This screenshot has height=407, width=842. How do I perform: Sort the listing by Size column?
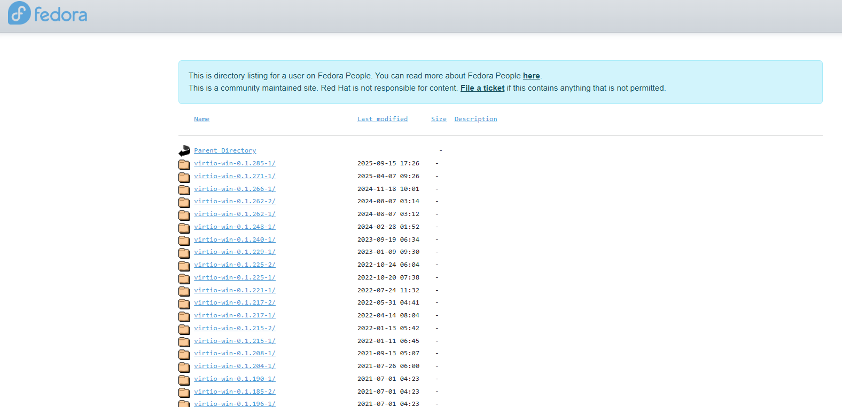[x=439, y=119]
